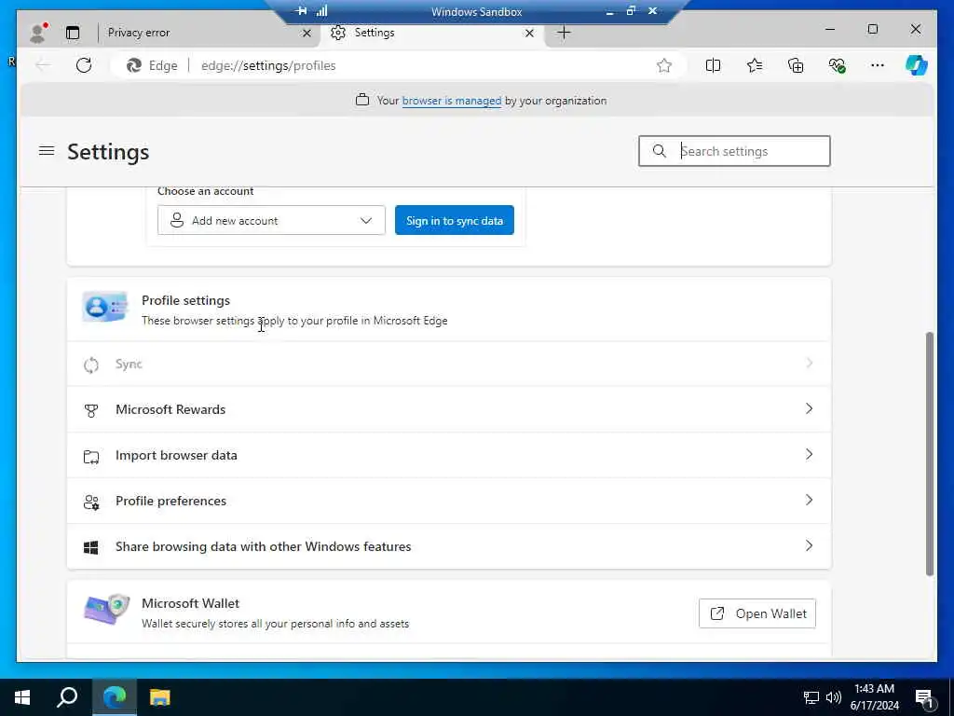Add this page to favorites star icon
This screenshot has width=954, height=716.
(x=663, y=65)
